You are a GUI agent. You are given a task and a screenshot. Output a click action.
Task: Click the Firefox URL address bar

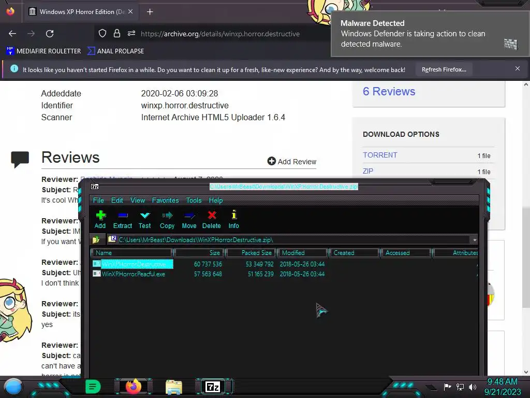tap(220, 34)
